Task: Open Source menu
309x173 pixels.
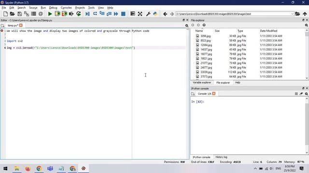Action: 33,8
